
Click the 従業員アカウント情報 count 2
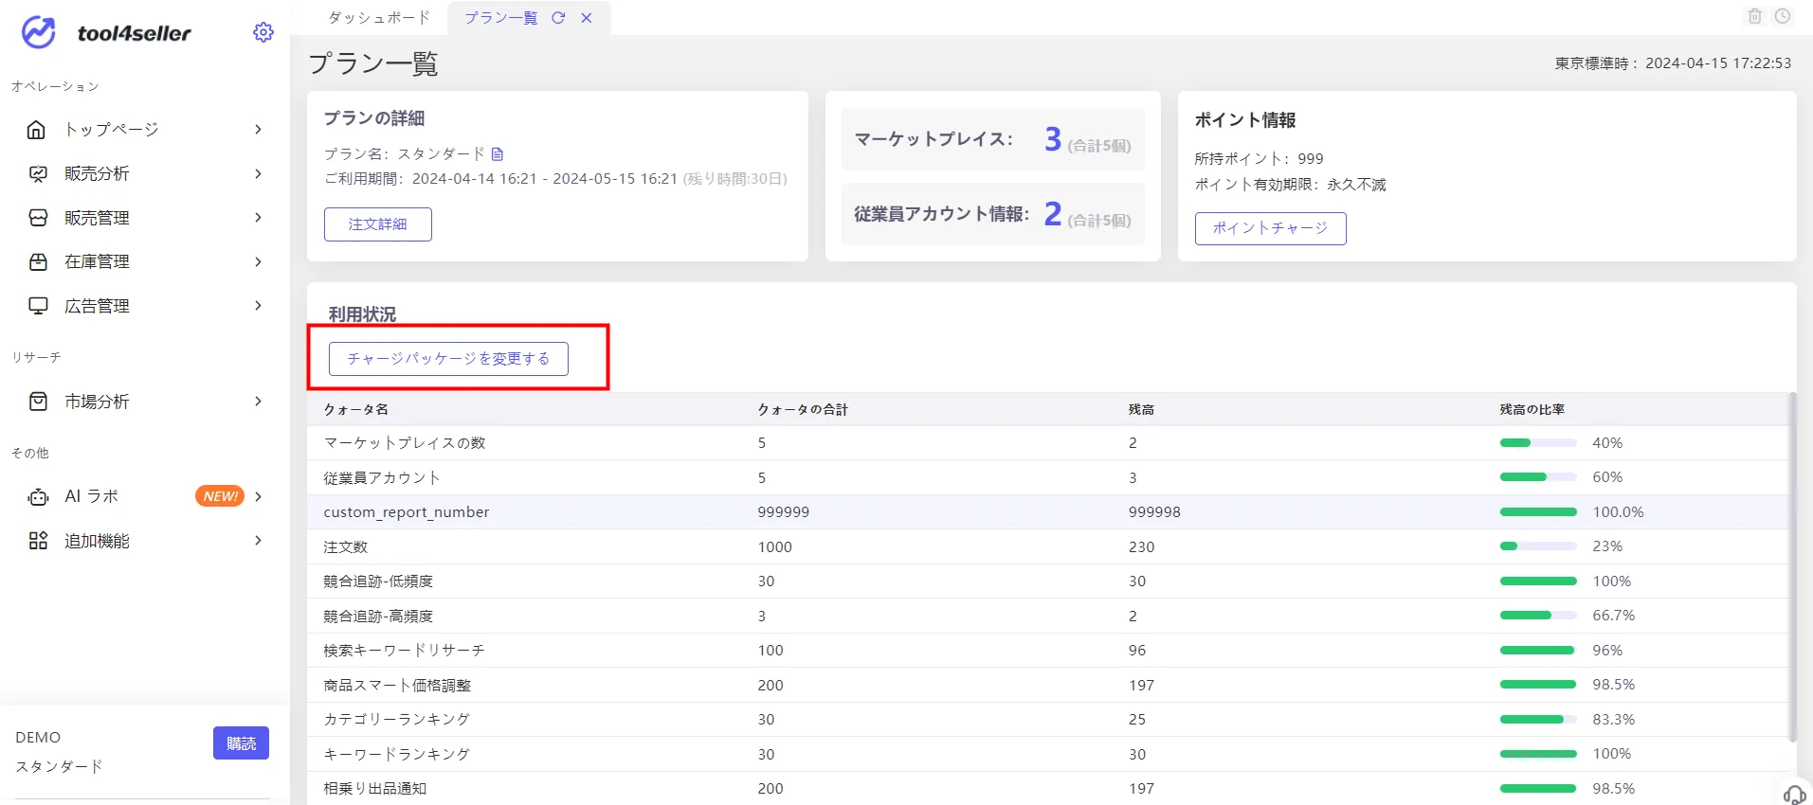(x=1052, y=214)
